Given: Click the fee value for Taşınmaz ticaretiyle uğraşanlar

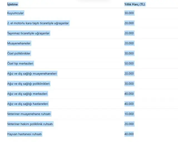Looking at the screenshot, I should pyautogui.click(x=129, y=33).
